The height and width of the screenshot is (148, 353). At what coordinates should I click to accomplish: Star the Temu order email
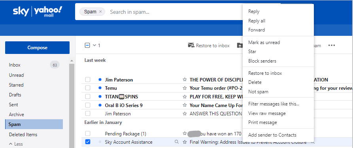point(185,88)
